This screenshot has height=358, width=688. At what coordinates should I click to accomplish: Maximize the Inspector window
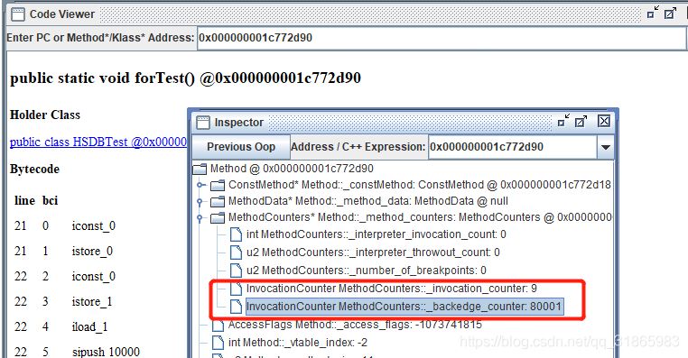click(581, 122)
